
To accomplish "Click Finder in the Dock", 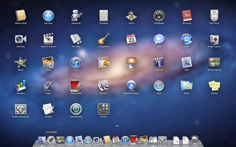I will click(x=42, y=140).
